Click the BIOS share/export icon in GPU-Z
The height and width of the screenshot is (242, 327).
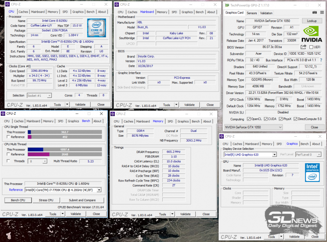[x=303, y=47]
